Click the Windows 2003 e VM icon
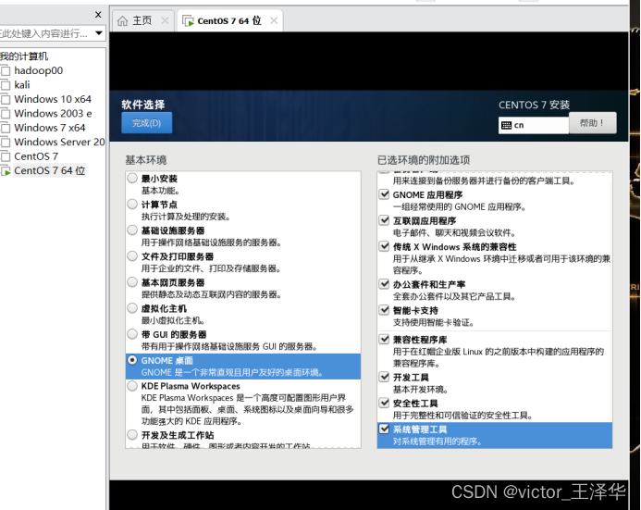 [6, 114]
